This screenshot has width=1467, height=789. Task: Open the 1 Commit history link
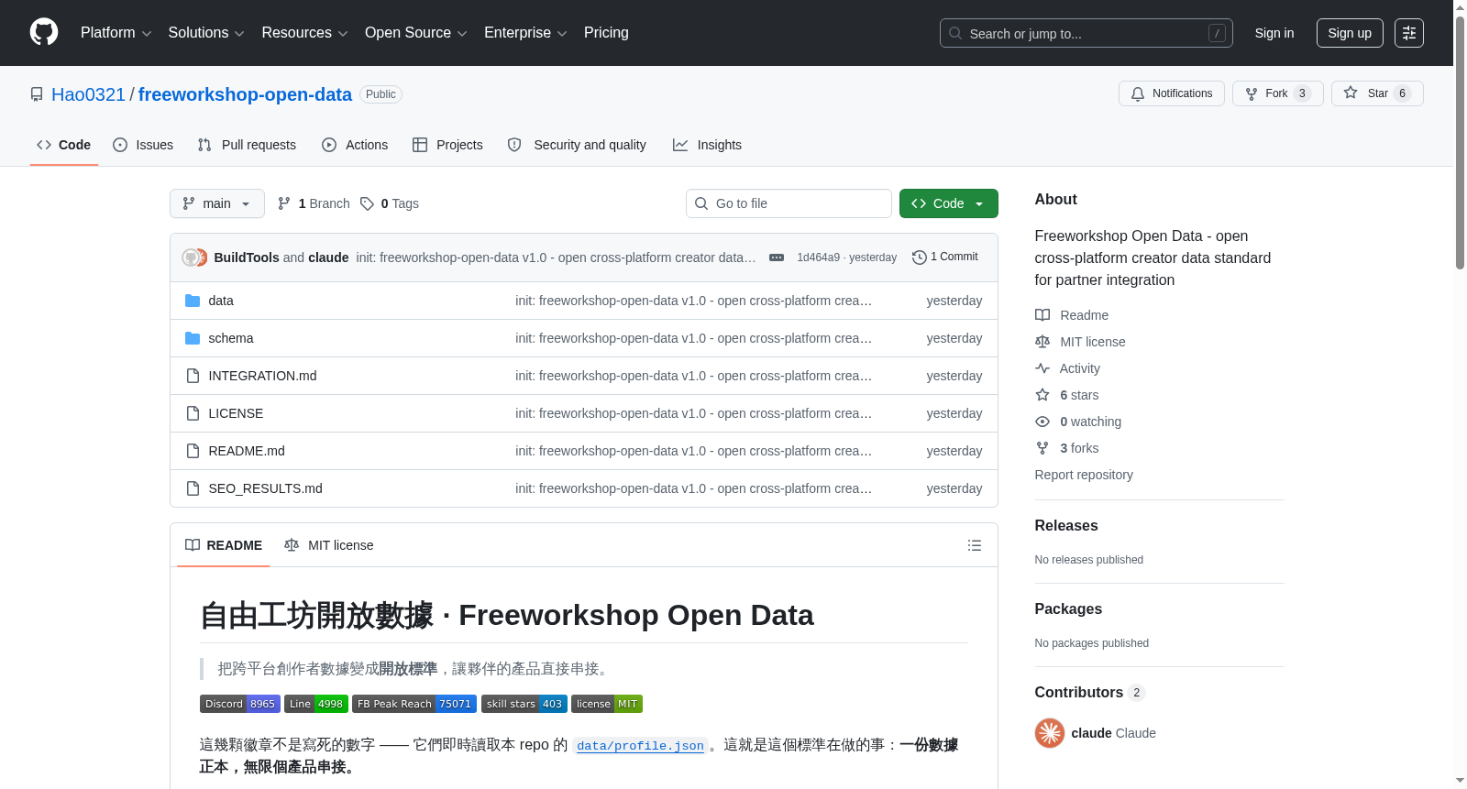pyautogui.click(x=945, y=258)
